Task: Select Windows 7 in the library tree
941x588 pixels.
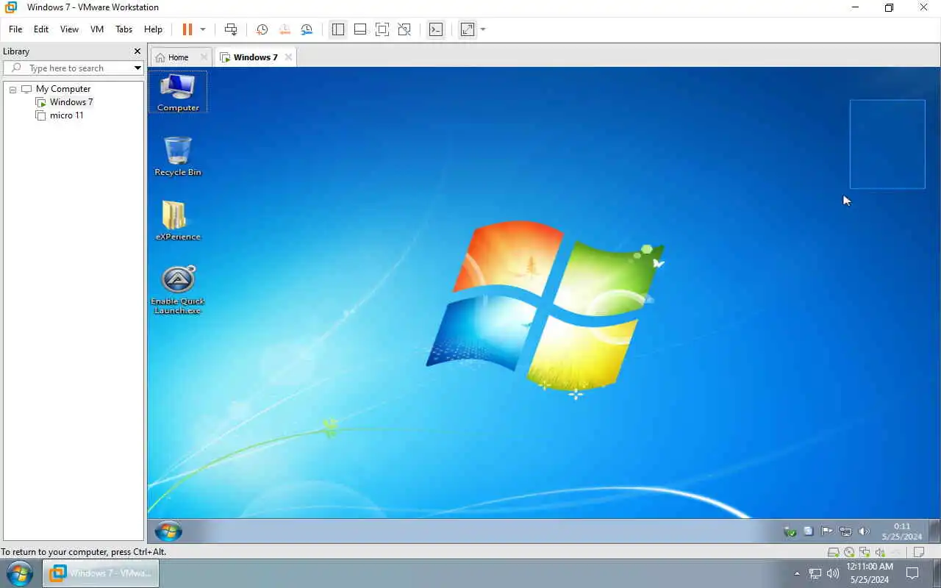Action: click(x=71, y=102)
